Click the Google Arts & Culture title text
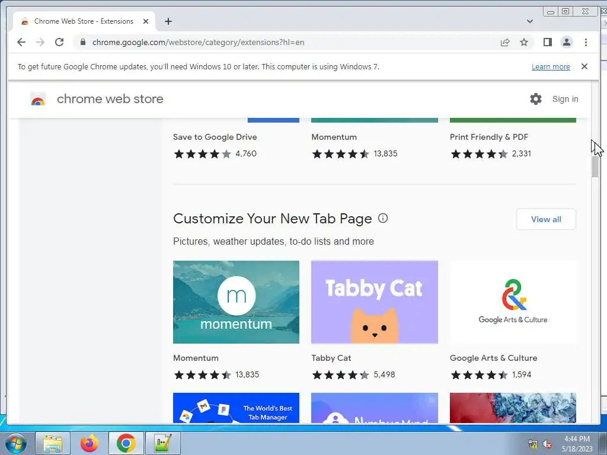Image resolution: width=607 pixels, height=455 pixels. [x=493, y=358]
